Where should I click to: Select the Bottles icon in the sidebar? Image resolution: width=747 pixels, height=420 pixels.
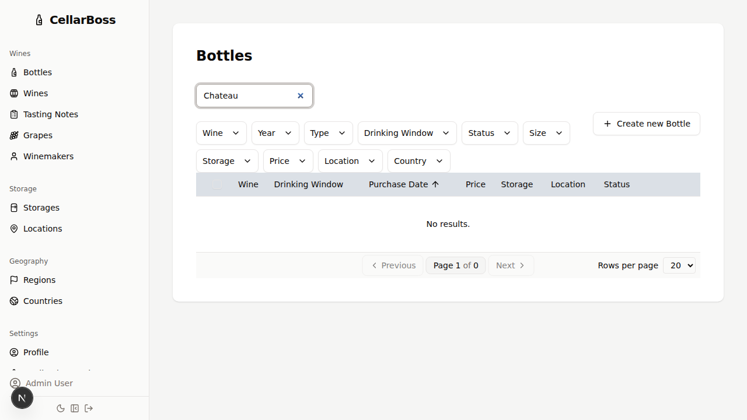click(x=14, y=72)
